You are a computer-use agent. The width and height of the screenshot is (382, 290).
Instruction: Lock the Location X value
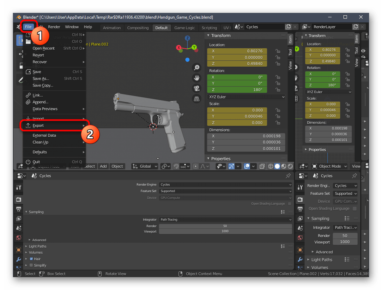[277, 51]
